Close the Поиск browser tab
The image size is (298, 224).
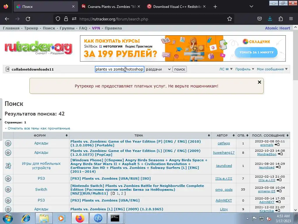pos(73,6)
